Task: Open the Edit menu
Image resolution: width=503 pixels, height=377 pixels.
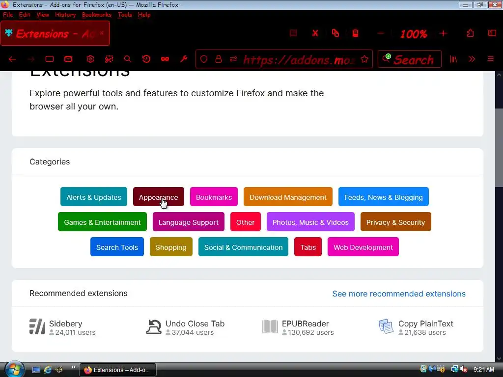Action: click(25, 15)
